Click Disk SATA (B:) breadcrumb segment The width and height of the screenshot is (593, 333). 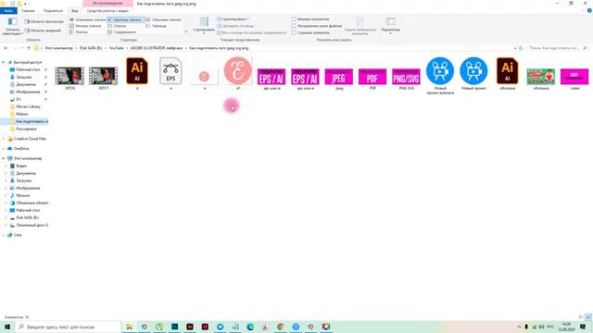[x=91, y=48]
